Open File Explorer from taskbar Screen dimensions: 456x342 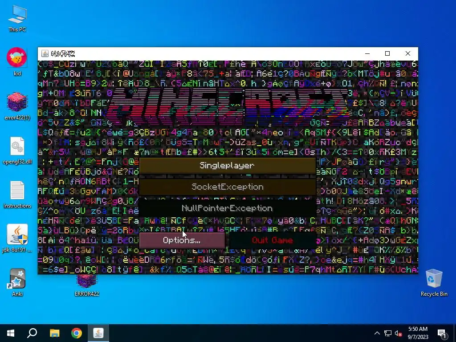54,333
